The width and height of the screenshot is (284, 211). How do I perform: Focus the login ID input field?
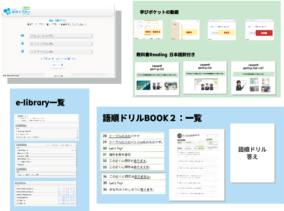pos(61,43)
